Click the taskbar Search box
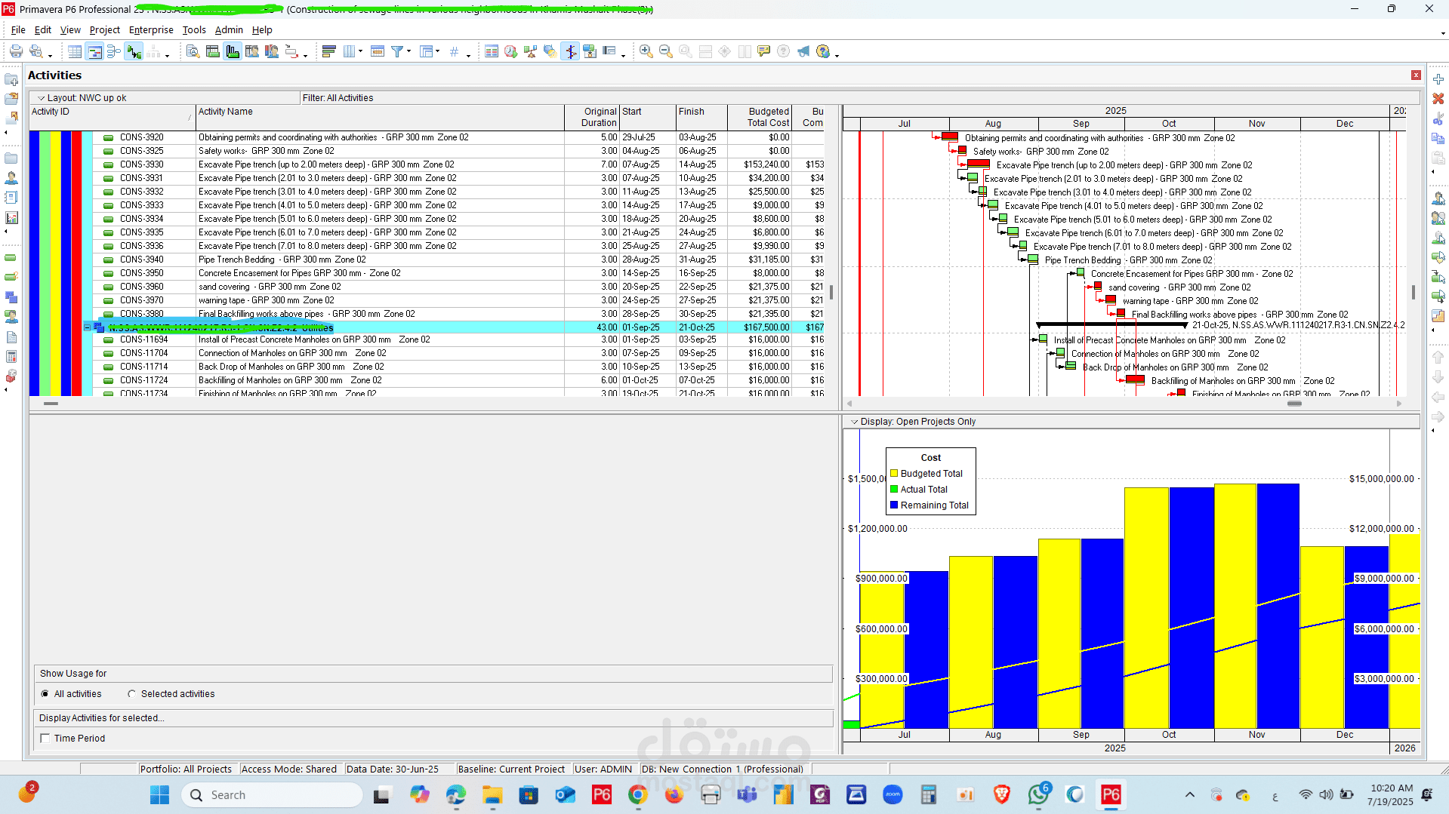 tap(272, 795)
